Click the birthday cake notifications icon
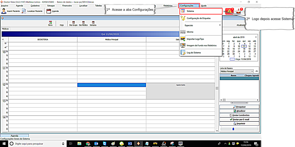This screenshot has width=295, height=147. tap(239, 11)
